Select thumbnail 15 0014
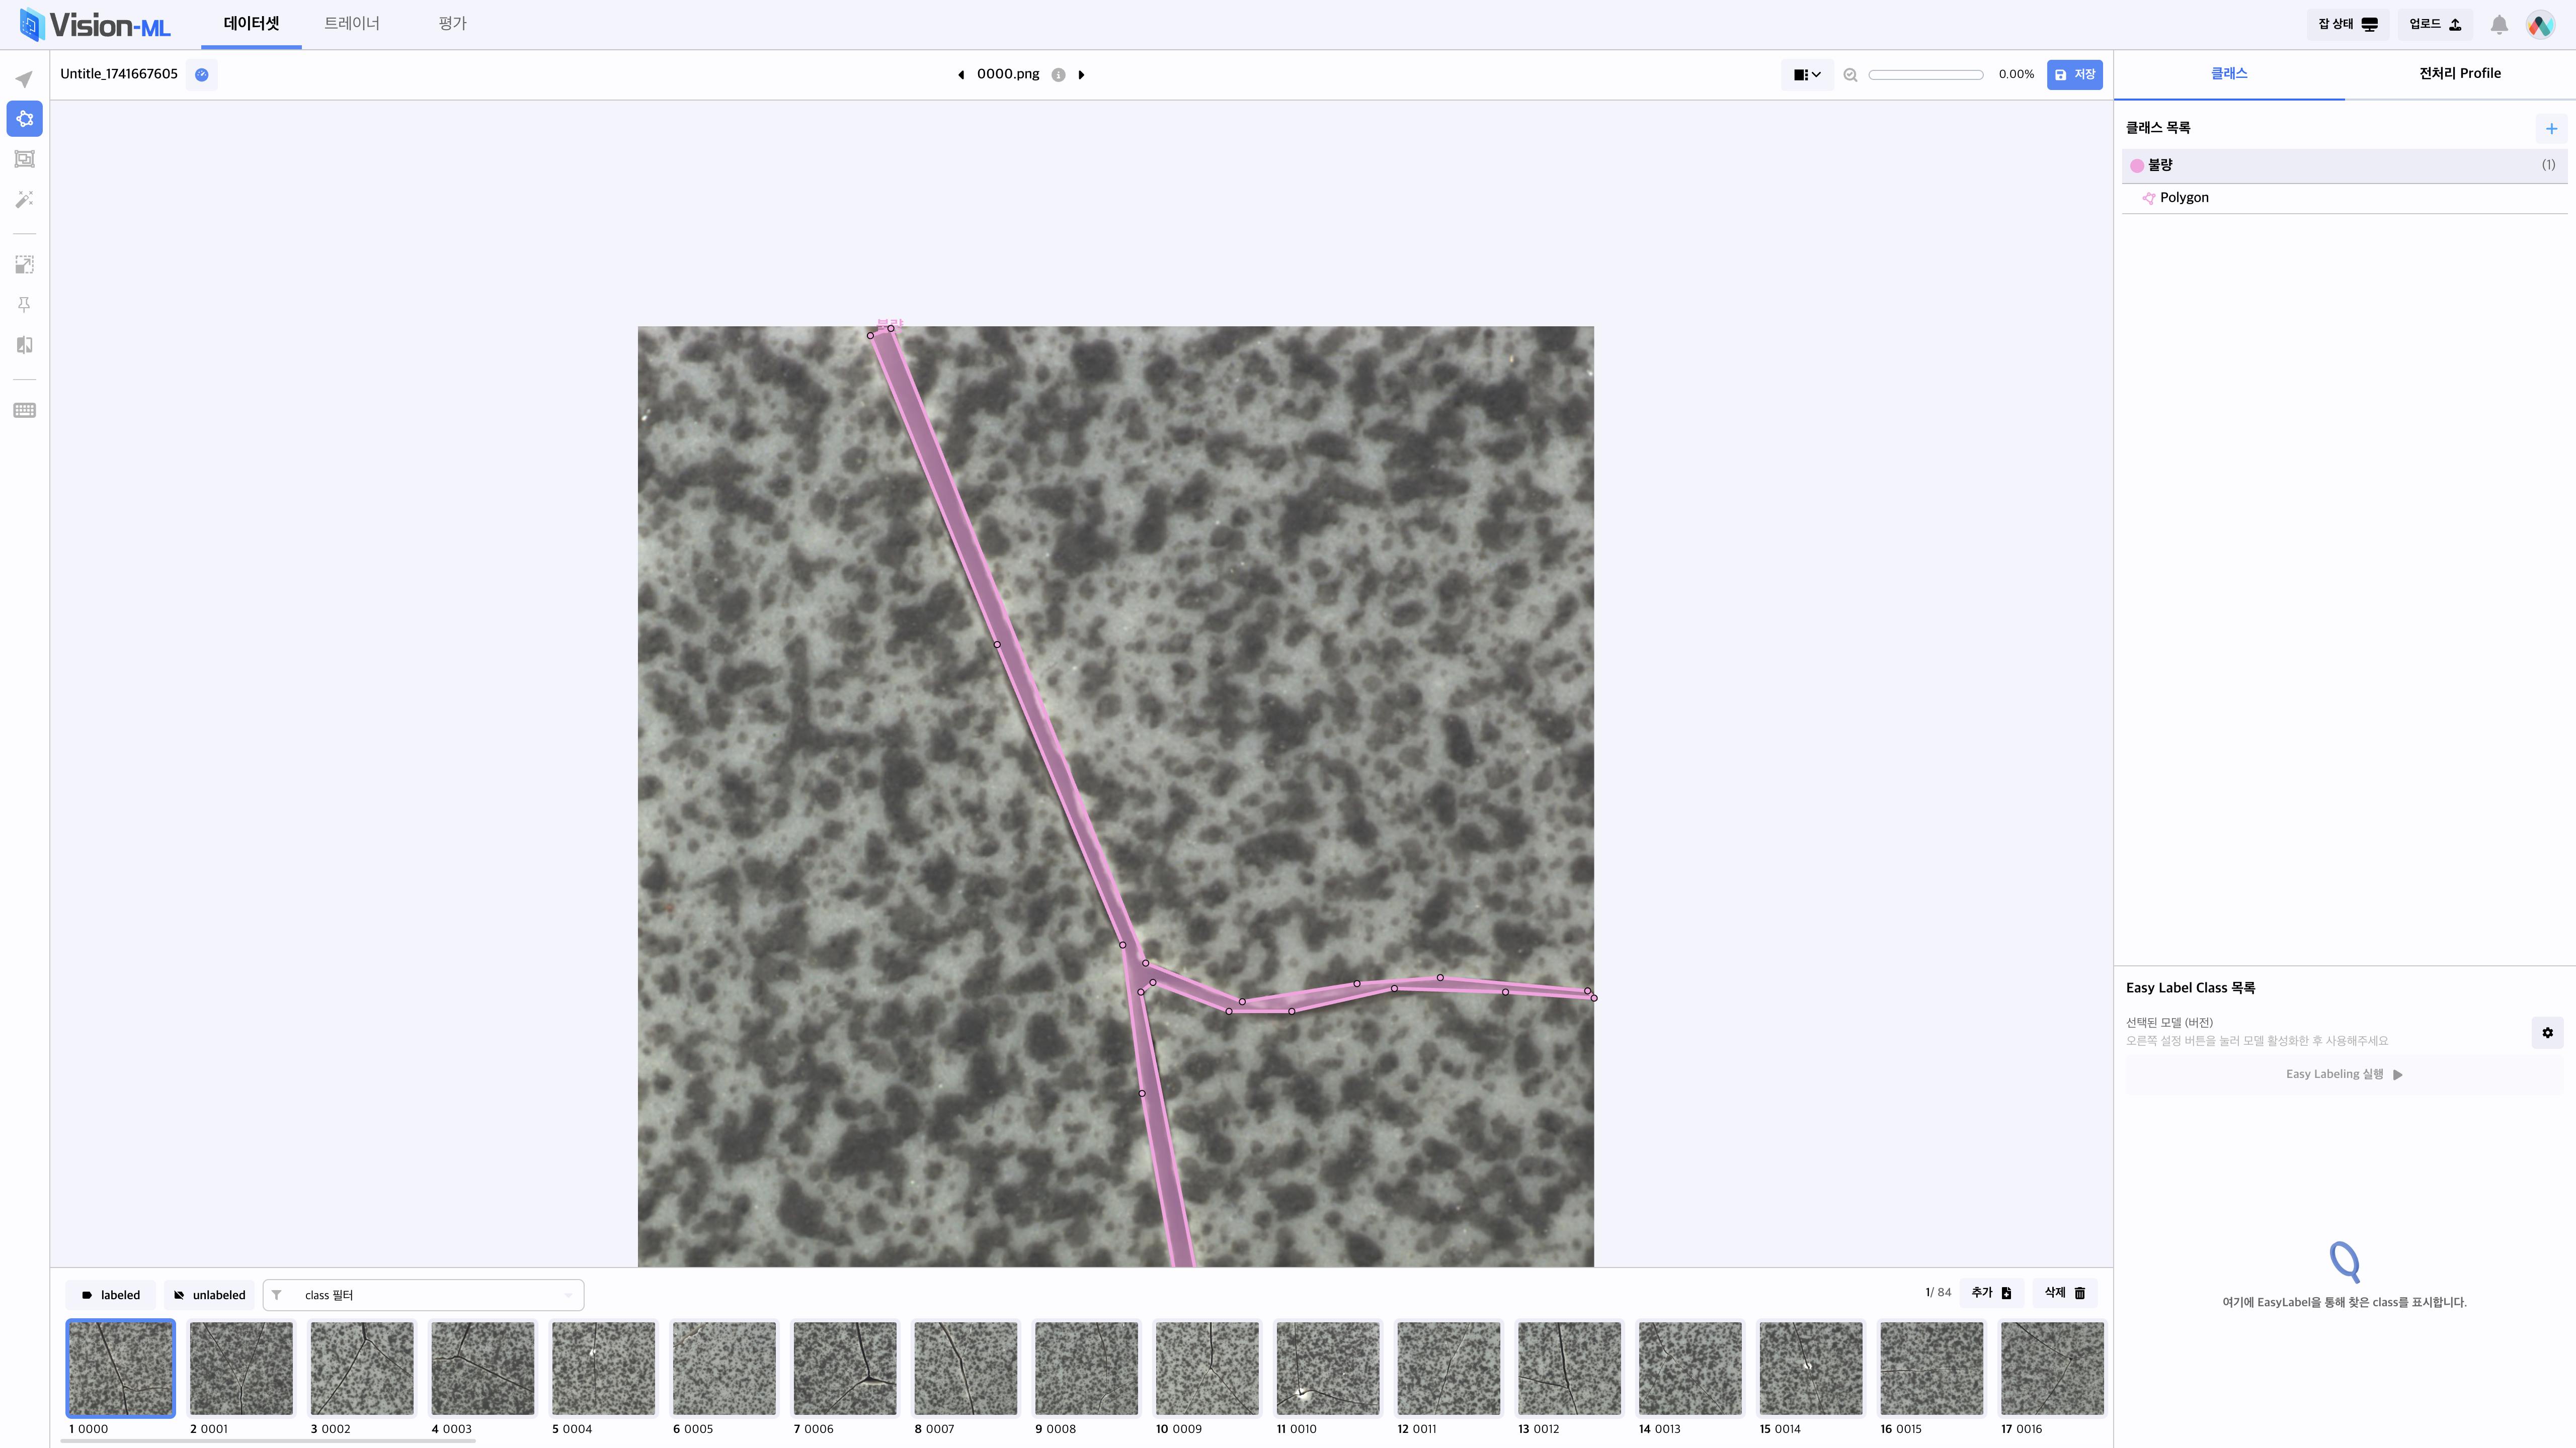The width and height of the screenshot is (2576, 1448). [1811, 1368]
